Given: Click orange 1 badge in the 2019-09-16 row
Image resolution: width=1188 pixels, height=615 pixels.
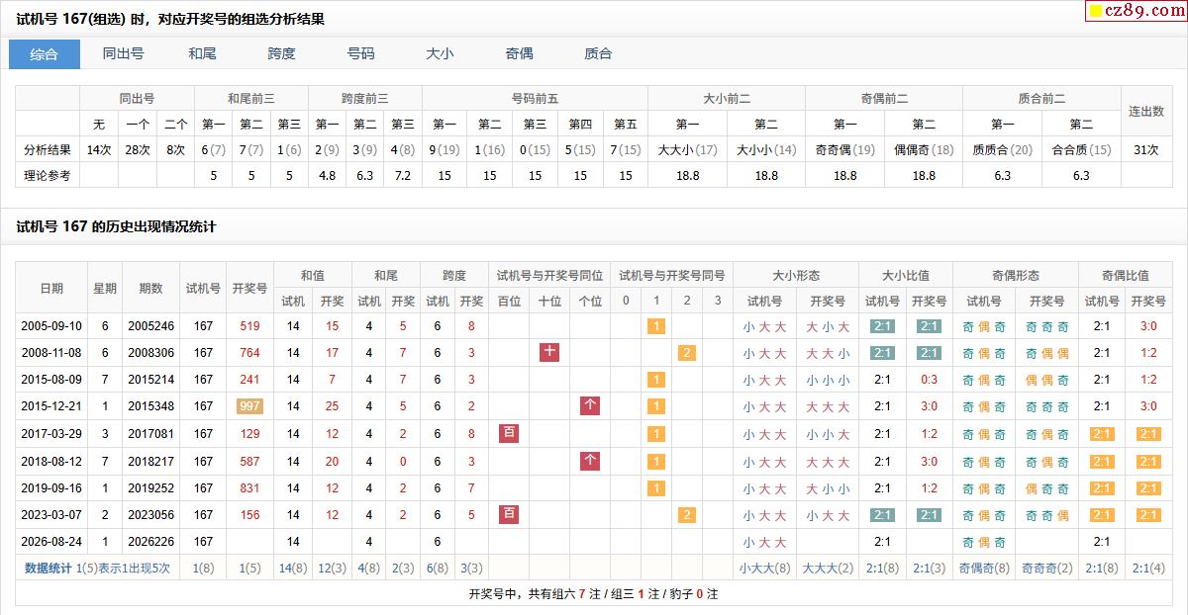Looking at the screenshot, I should click(655, 487).
